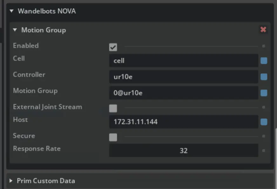This screenshot has height=189, width=277.
Task: Click the Response Rate slider showing 32
Action: (x=184, y=151)
